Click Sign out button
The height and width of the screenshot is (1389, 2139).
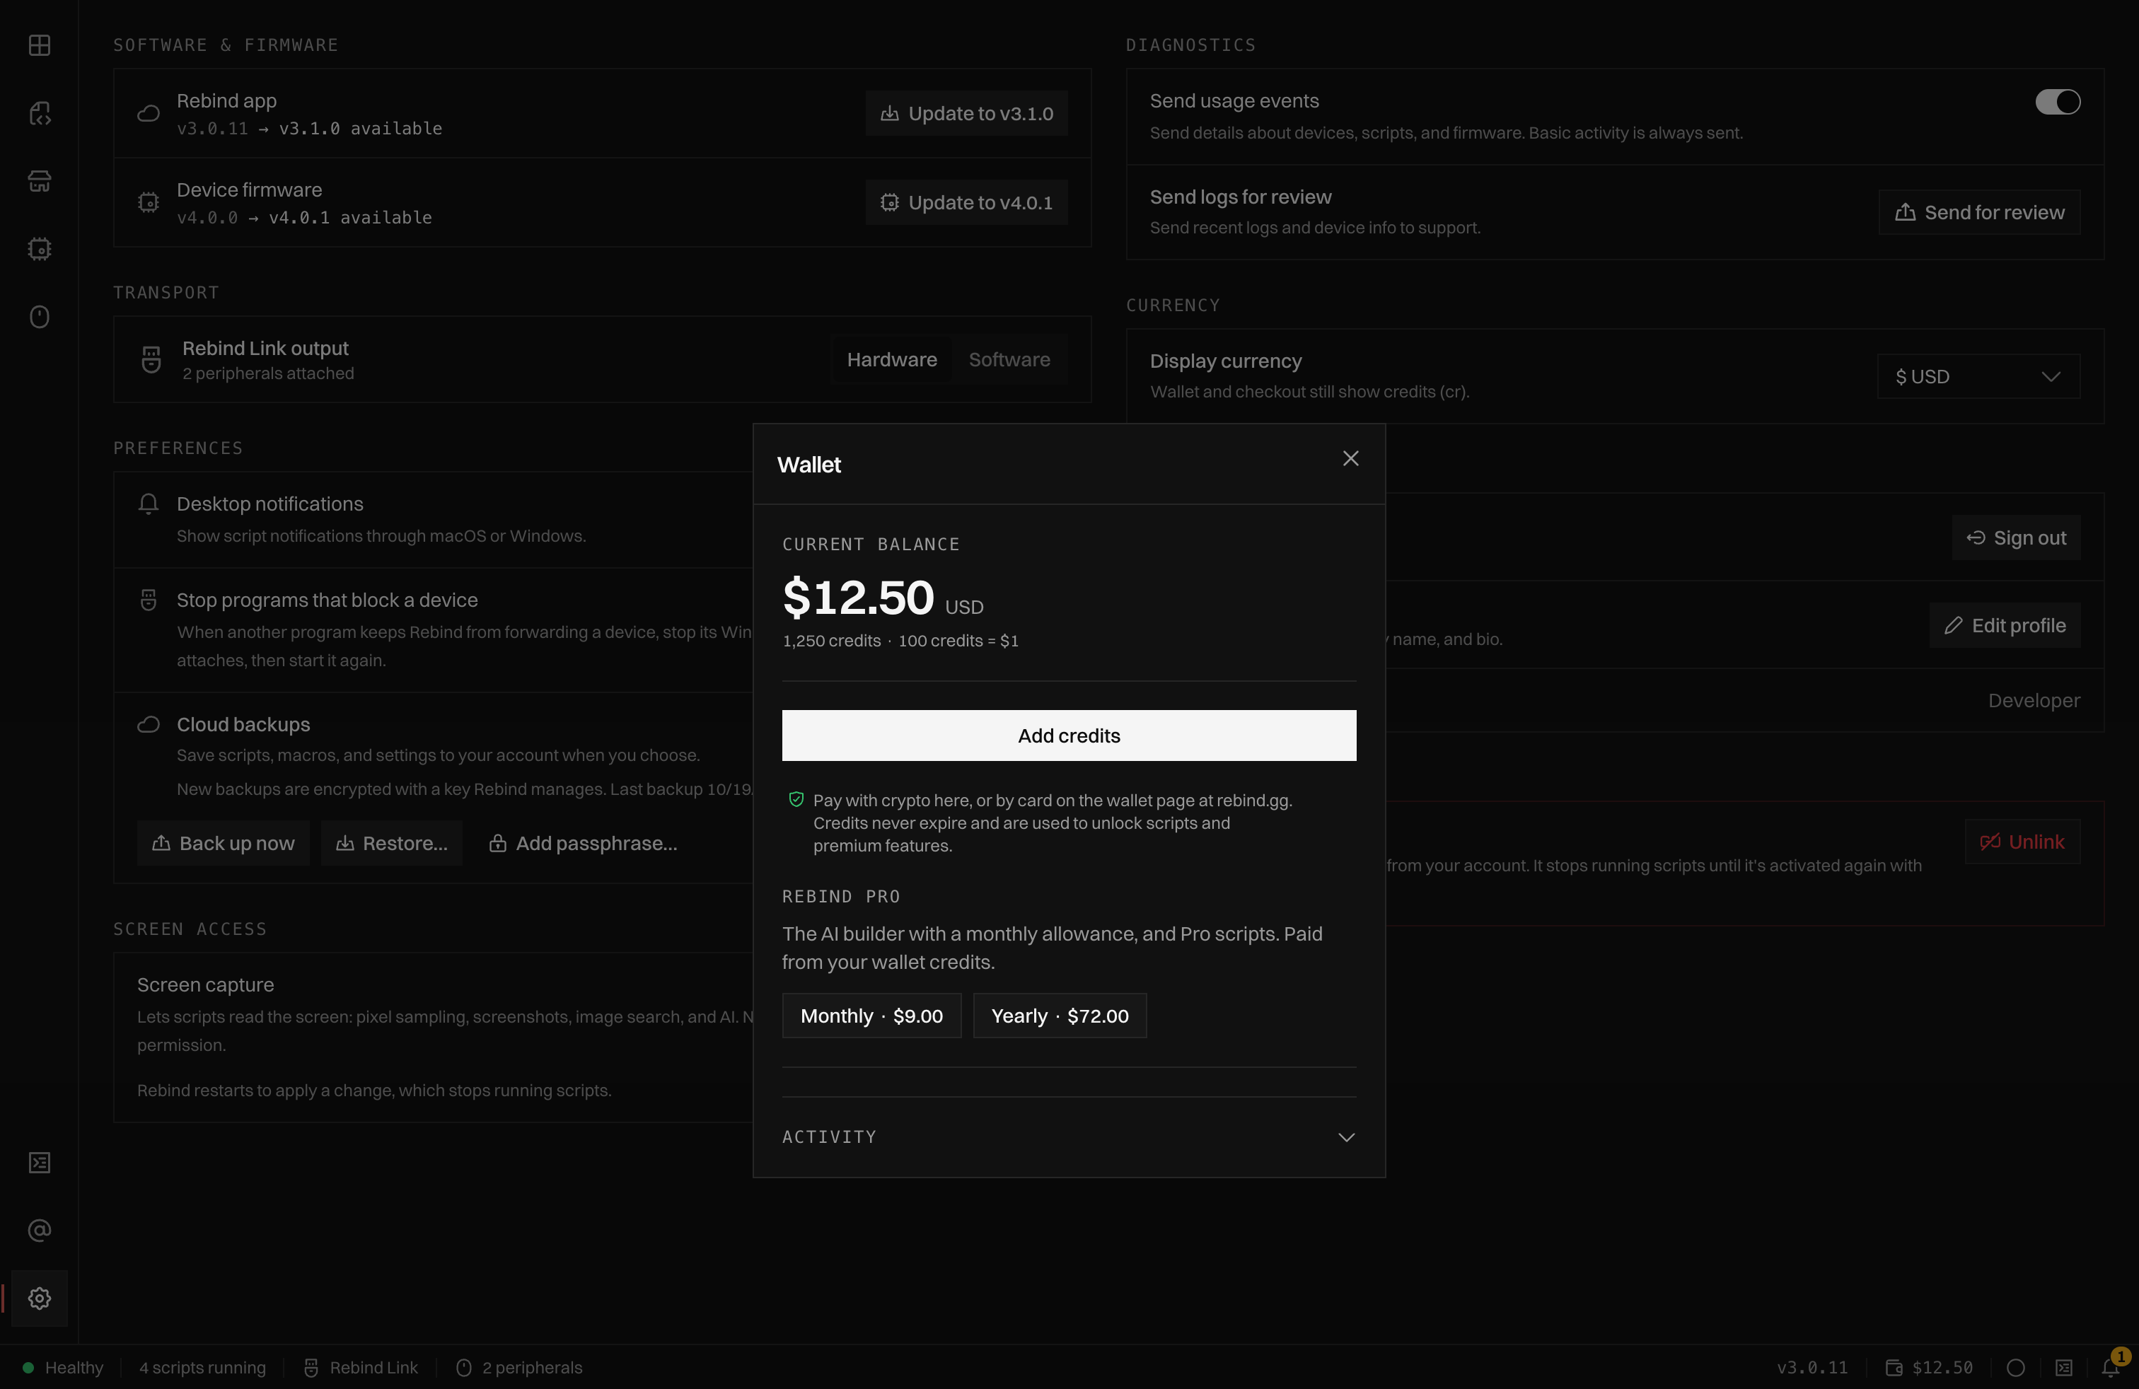click(2016, 537)
